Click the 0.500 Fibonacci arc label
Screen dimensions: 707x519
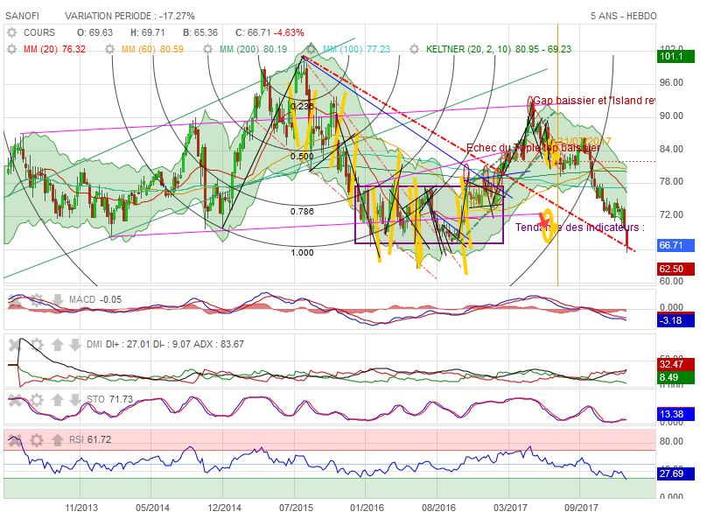[x=302, y=157]
